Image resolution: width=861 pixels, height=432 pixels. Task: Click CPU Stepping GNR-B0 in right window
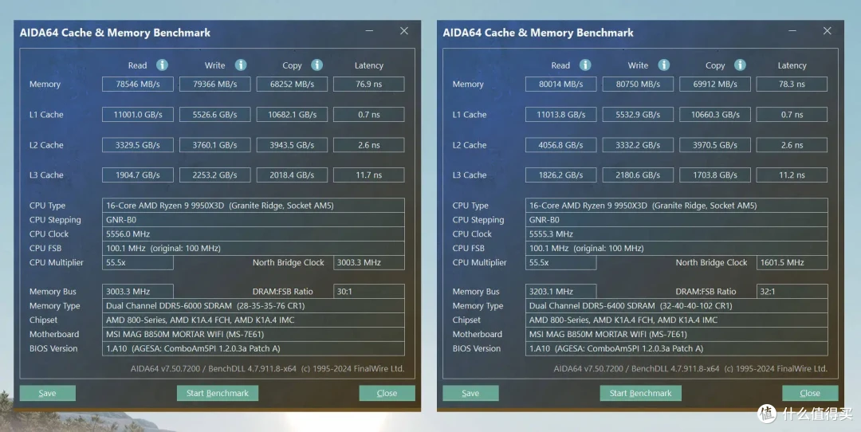click(677, 219)
